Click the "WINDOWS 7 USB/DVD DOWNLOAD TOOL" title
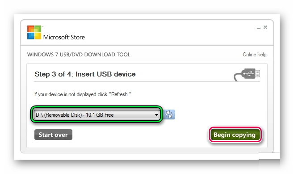The width and height of the screenshot is (294, 174). [x=79, y=55]
